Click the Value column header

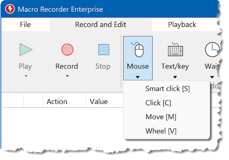(x=105, y=101)
